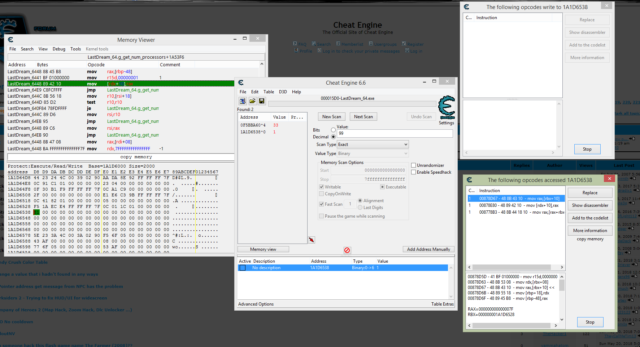Click Add to the codelist in accessed window

click(x=590, y=218)
